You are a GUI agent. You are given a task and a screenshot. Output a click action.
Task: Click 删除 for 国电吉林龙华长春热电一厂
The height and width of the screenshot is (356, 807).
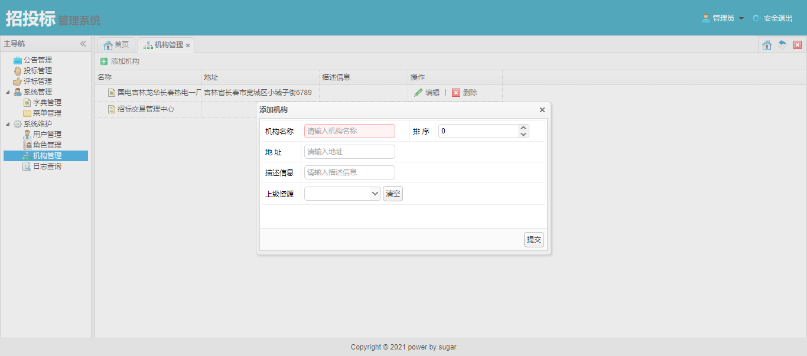[464, 93]
